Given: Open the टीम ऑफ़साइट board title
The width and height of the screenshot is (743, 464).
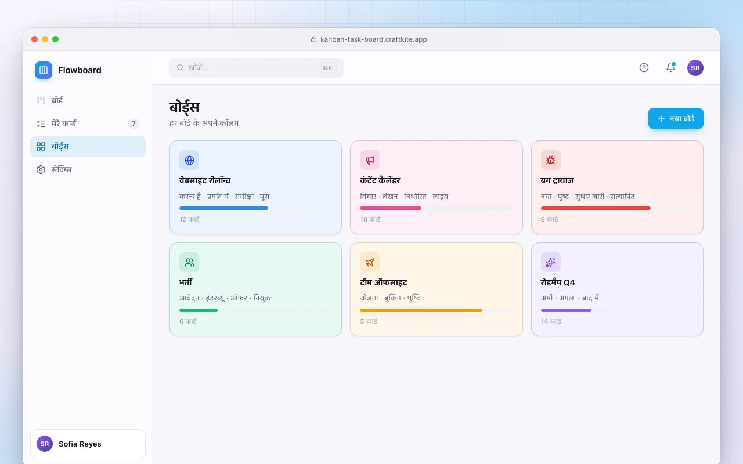Looking at the screenshot, I should click(384, 282).
